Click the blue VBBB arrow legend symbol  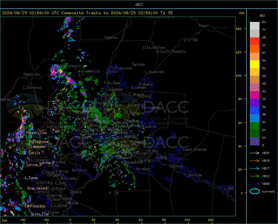255,184
